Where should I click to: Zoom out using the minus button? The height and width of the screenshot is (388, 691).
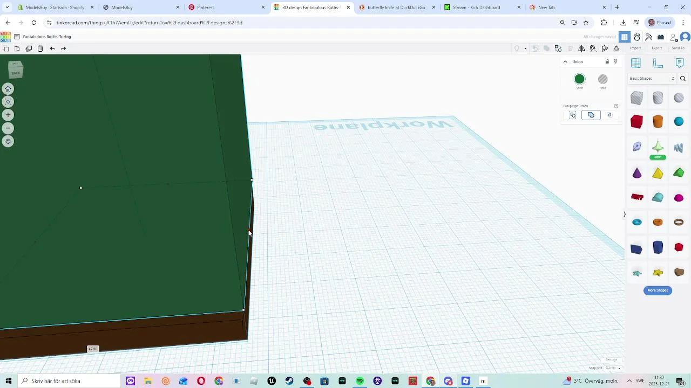point(8,128)
